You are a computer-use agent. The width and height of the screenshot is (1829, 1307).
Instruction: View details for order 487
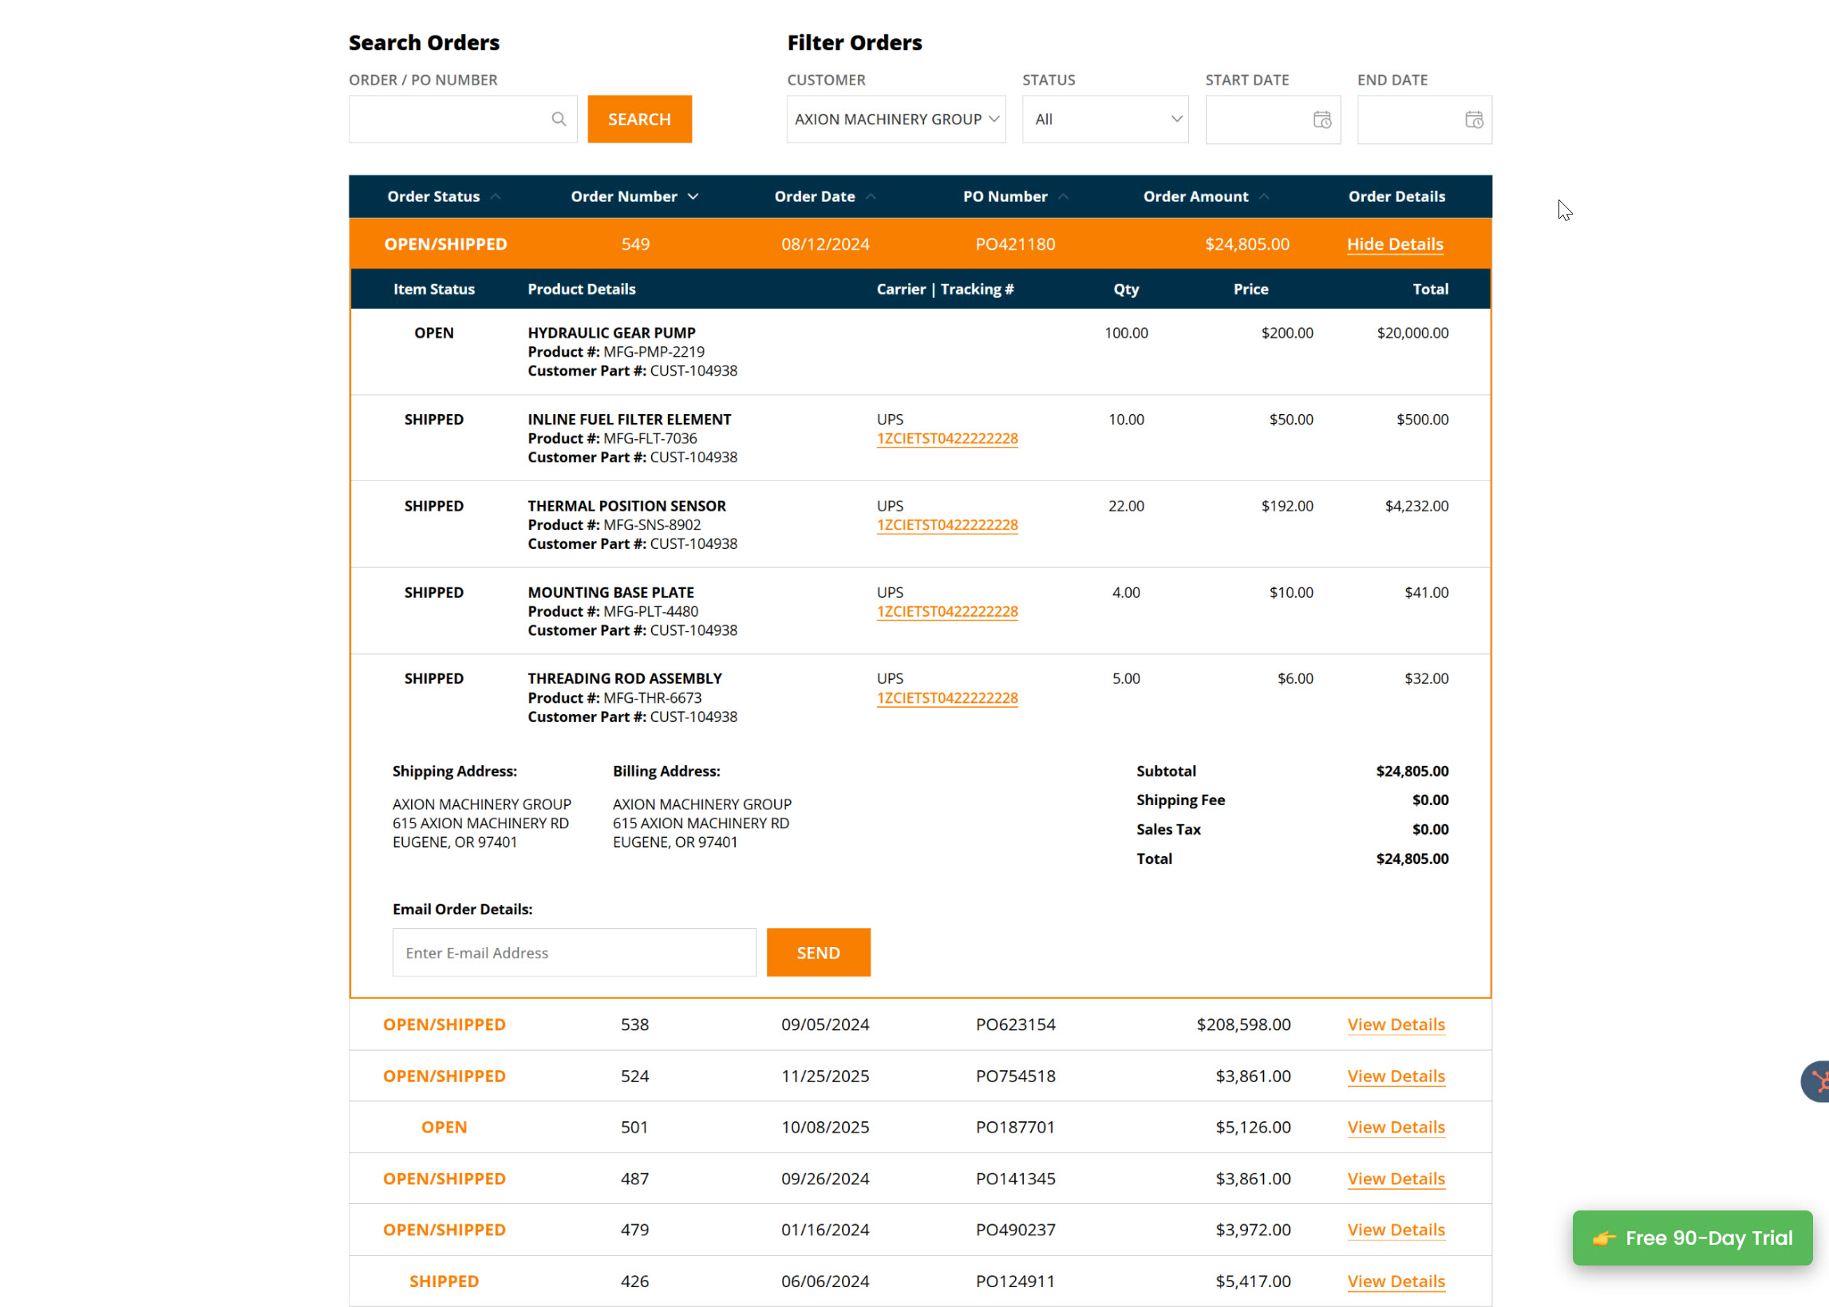[1396, 1179]
